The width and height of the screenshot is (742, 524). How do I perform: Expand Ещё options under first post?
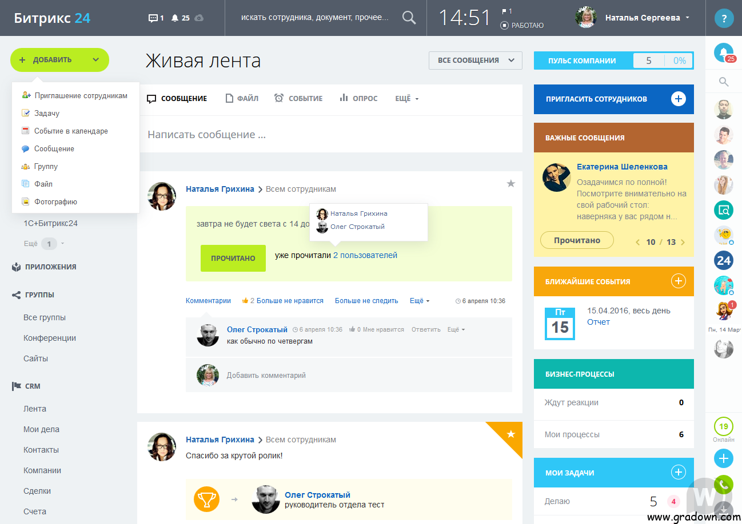click(420, 301)
